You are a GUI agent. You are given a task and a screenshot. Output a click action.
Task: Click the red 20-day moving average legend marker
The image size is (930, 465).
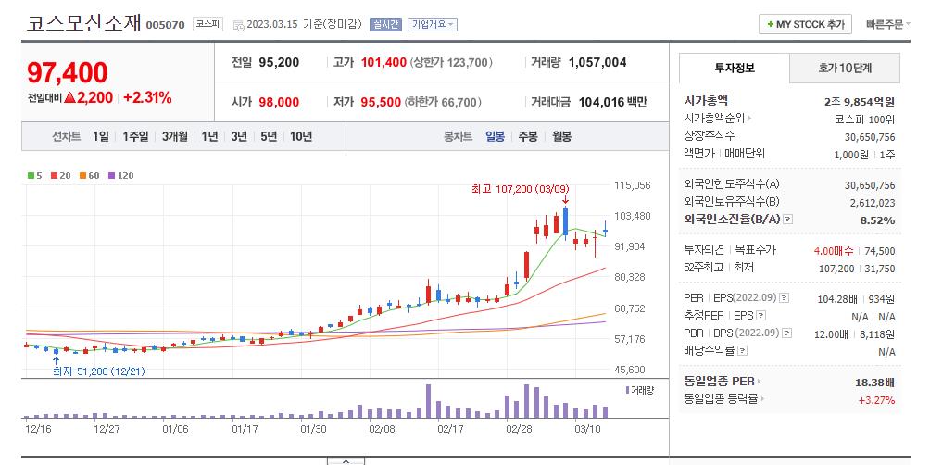pyautogui.click(x=54, y=176)
